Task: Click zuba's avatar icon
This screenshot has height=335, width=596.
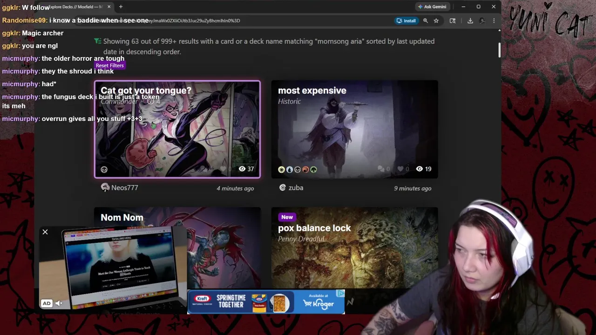Action: [282, 188]
